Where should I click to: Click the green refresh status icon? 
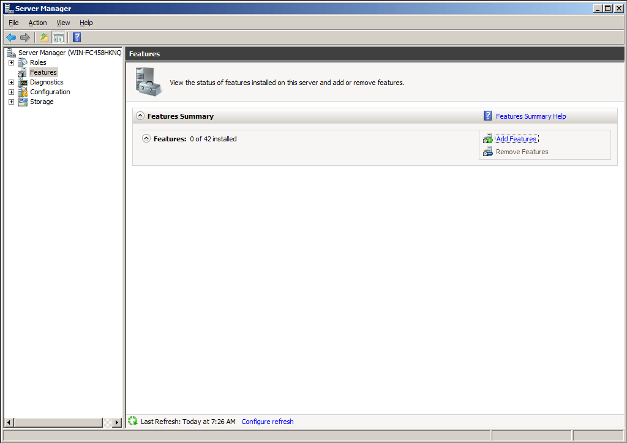(x=133, y=421)
